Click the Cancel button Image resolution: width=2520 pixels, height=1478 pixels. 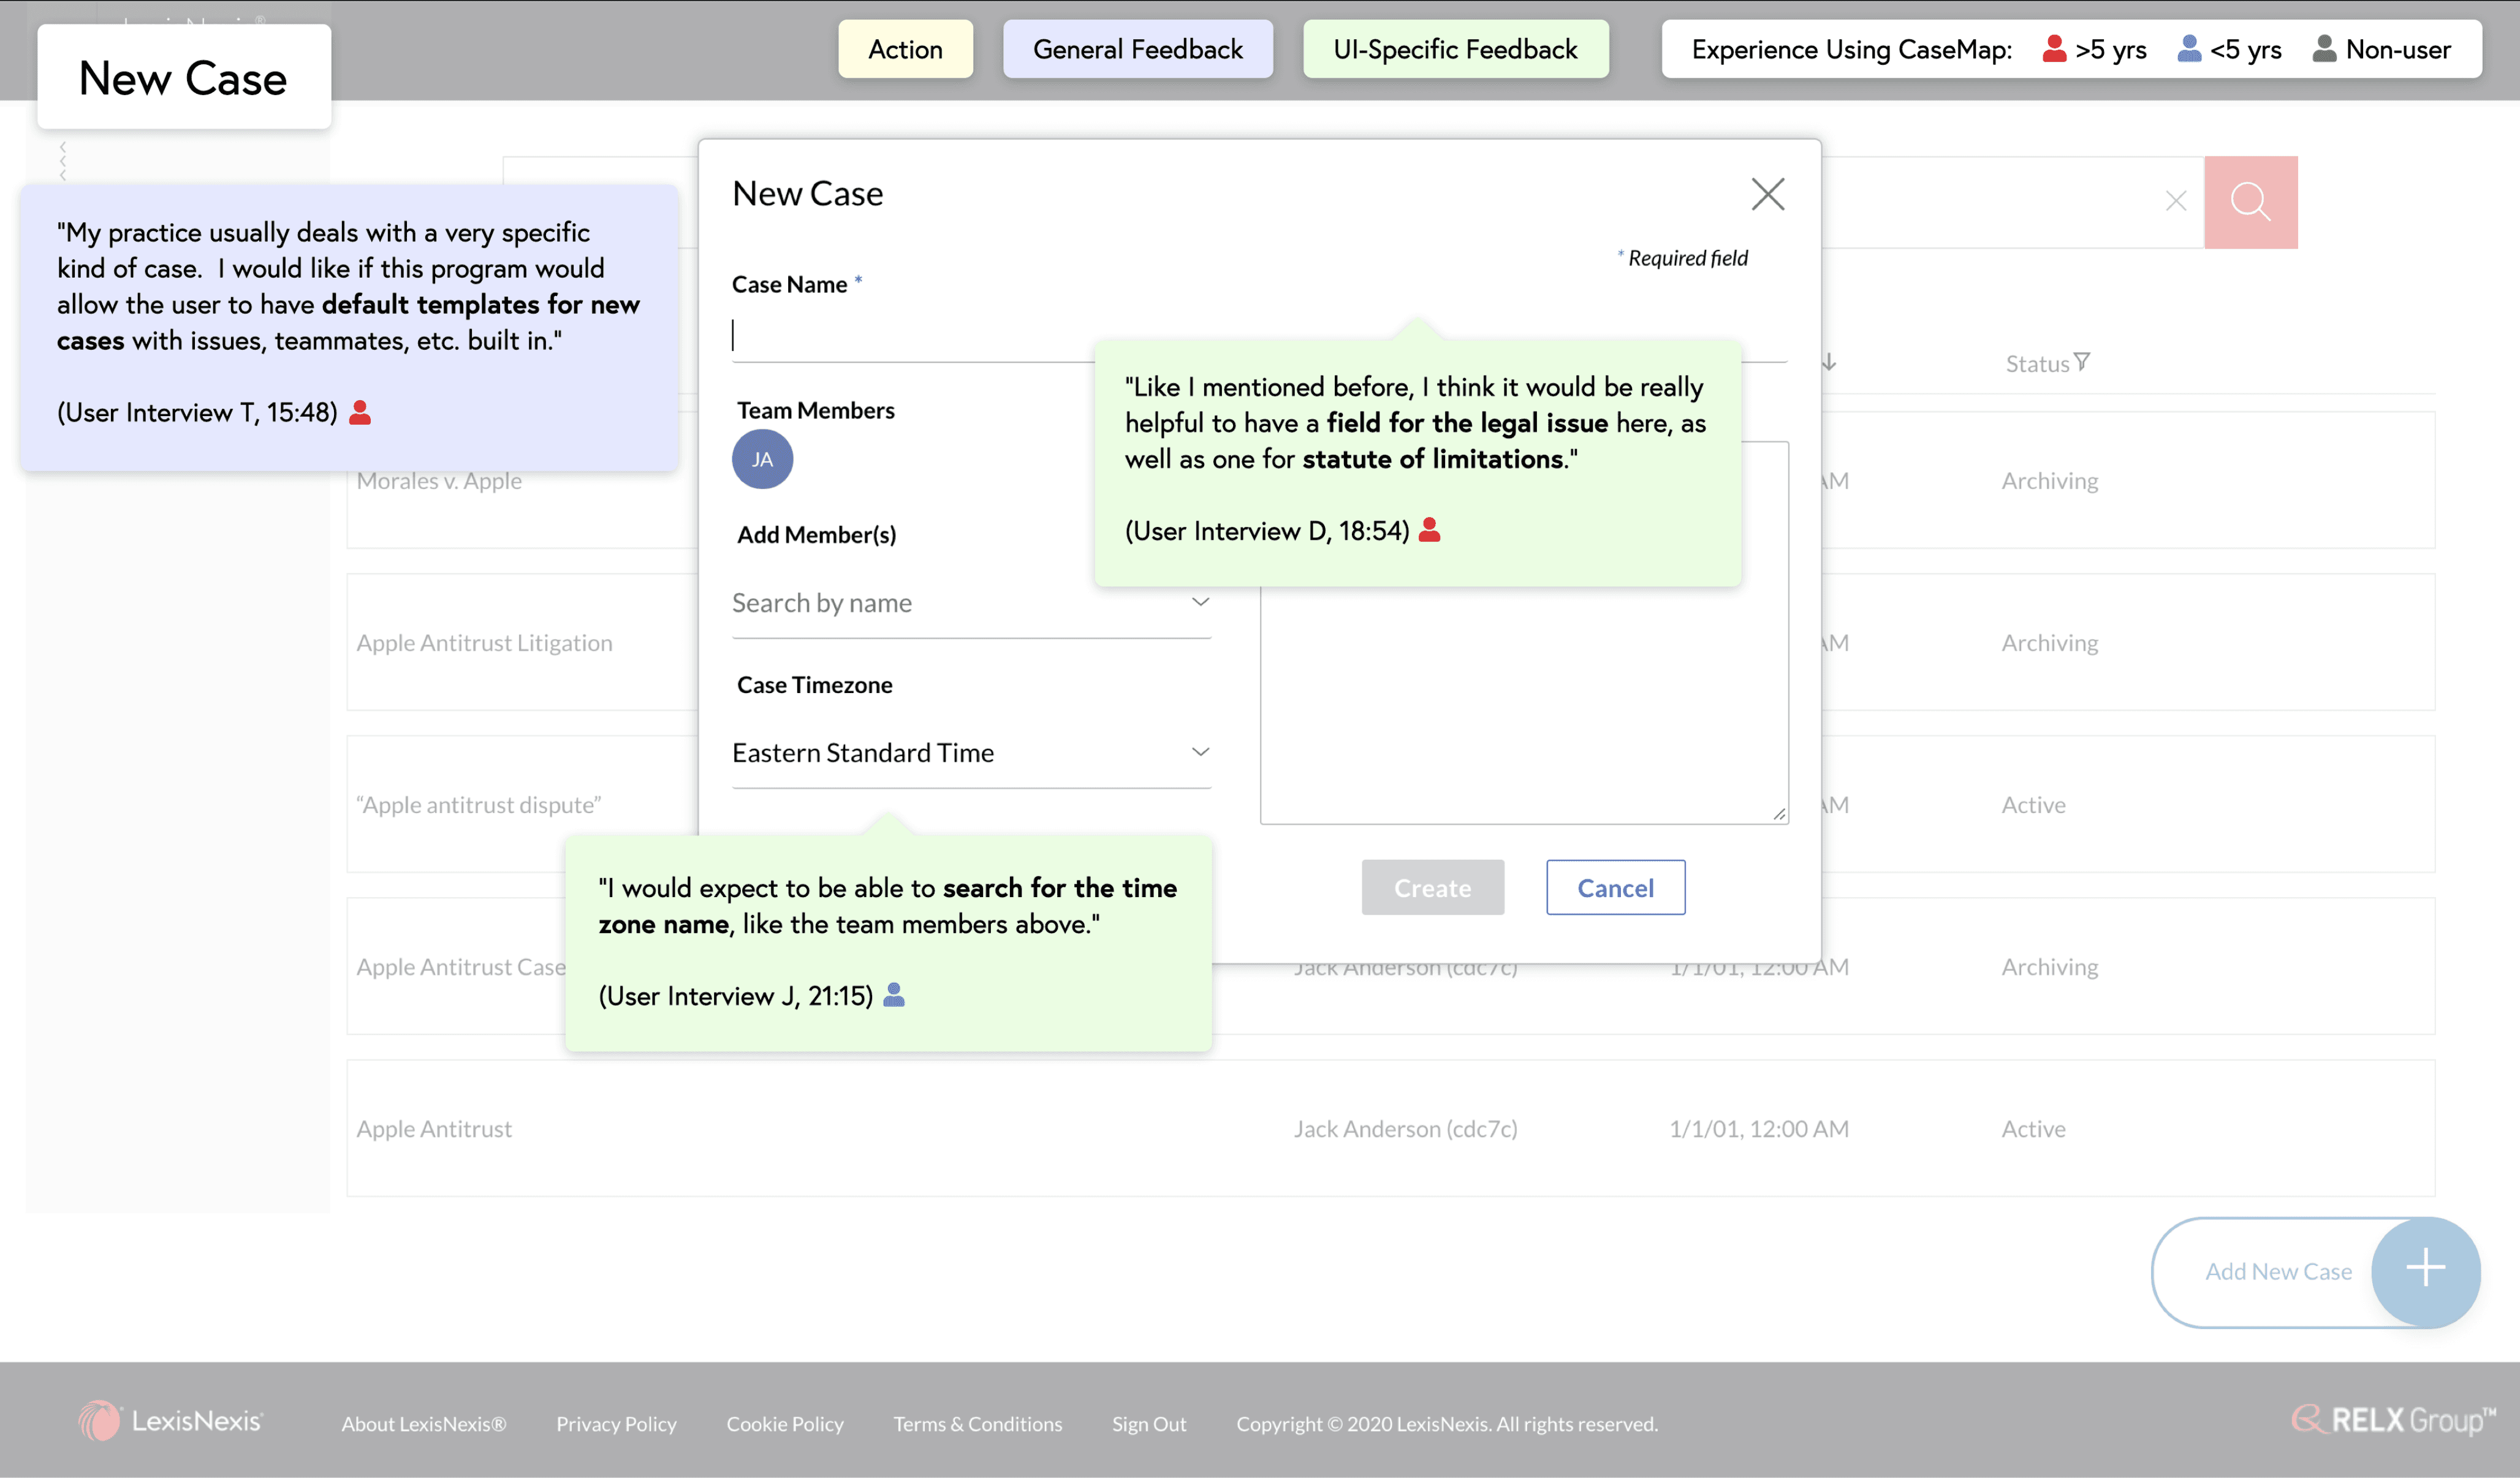point(1615,887)
